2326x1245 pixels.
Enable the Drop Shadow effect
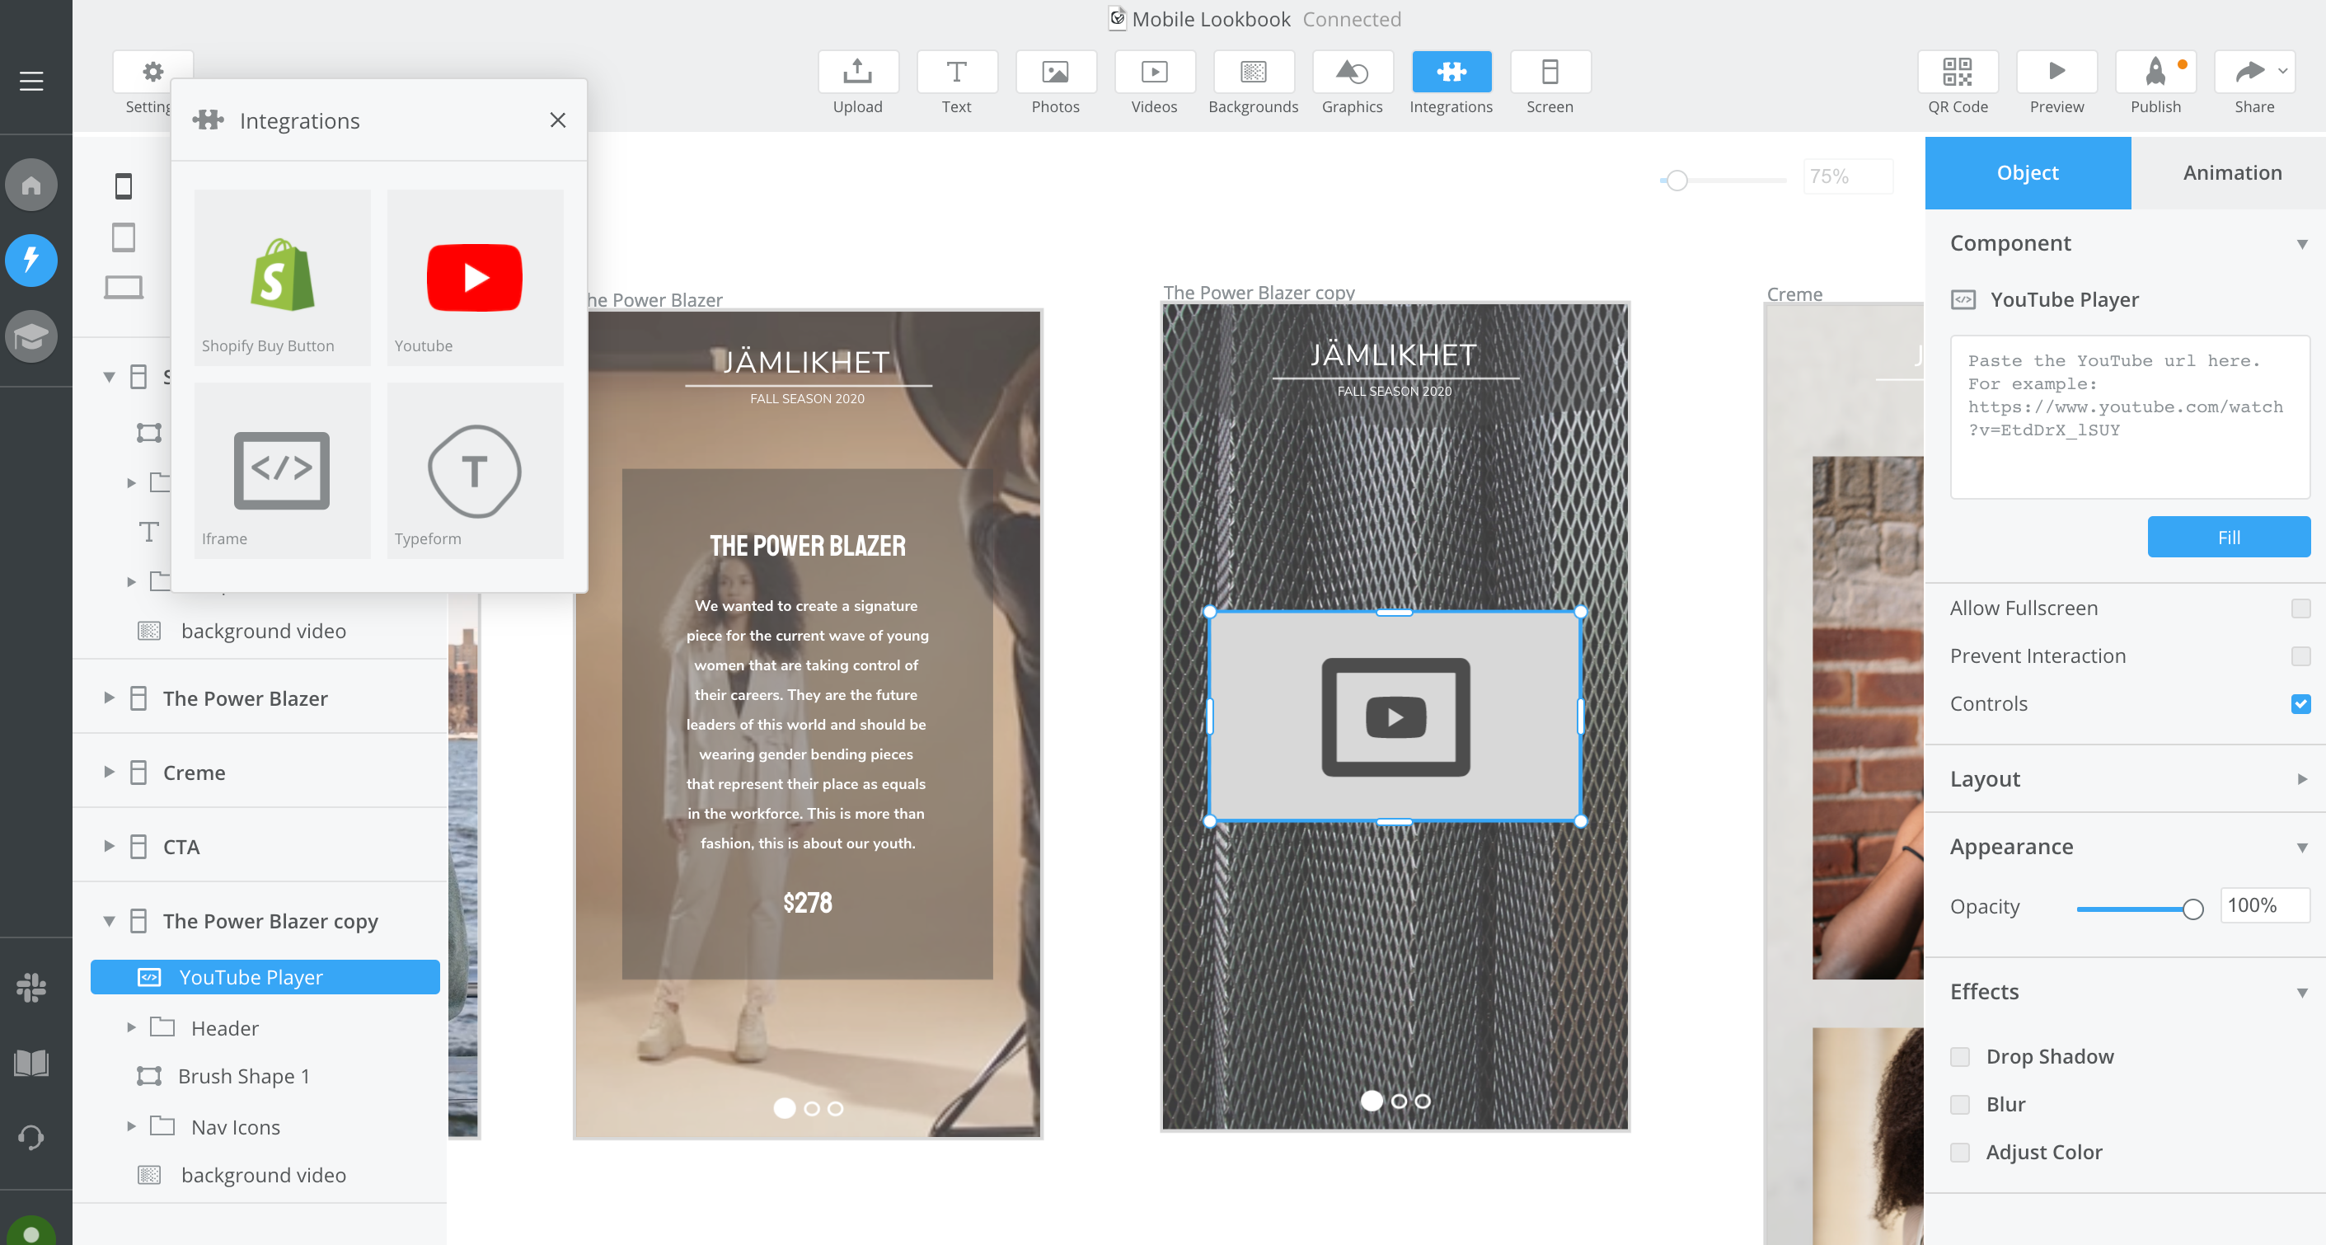[x=1959, y=1056]
